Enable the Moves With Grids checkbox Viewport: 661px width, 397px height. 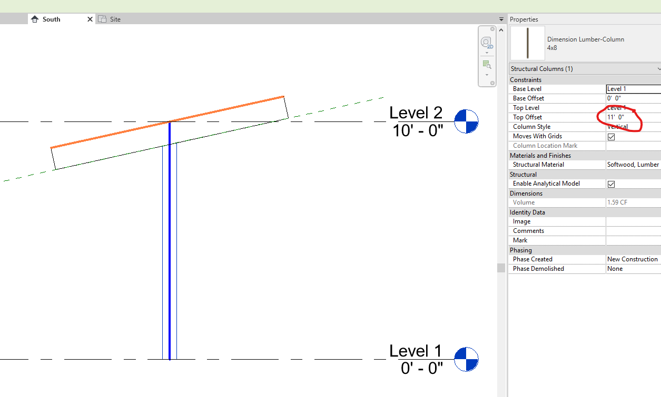tap(612, 136)
